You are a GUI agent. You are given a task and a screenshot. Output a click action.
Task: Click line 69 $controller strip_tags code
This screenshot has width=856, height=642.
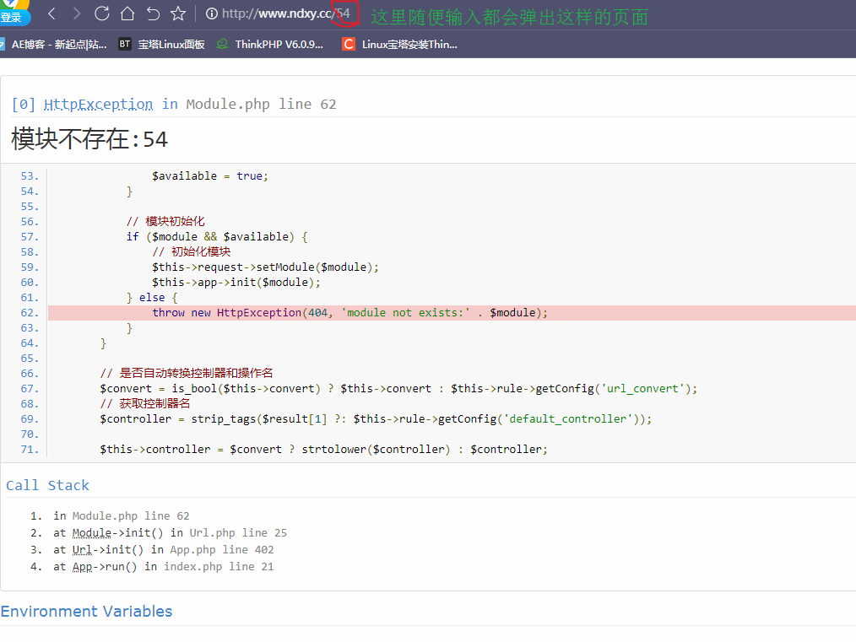click(x=376, y=419)
